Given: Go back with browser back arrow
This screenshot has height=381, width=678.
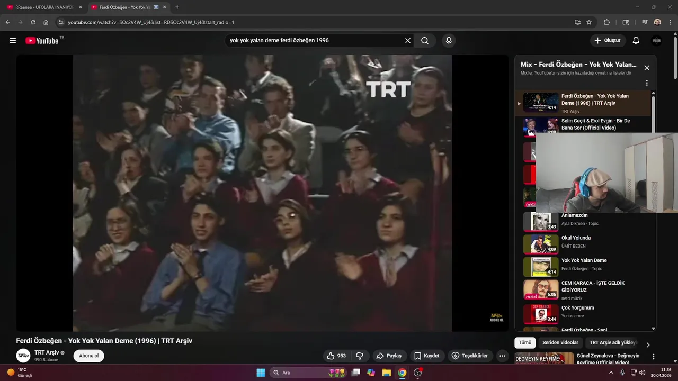Looking at the screenshot, I should (7, 22).
